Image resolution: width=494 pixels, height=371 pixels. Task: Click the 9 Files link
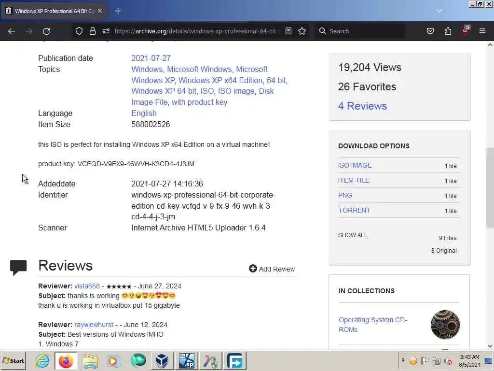click(448, 238)
